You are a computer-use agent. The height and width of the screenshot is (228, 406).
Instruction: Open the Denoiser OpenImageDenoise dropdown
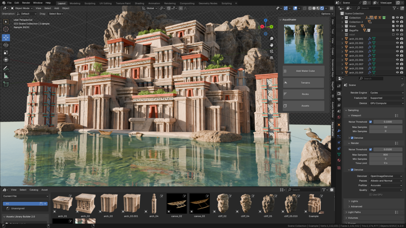(x=386, y=176)
